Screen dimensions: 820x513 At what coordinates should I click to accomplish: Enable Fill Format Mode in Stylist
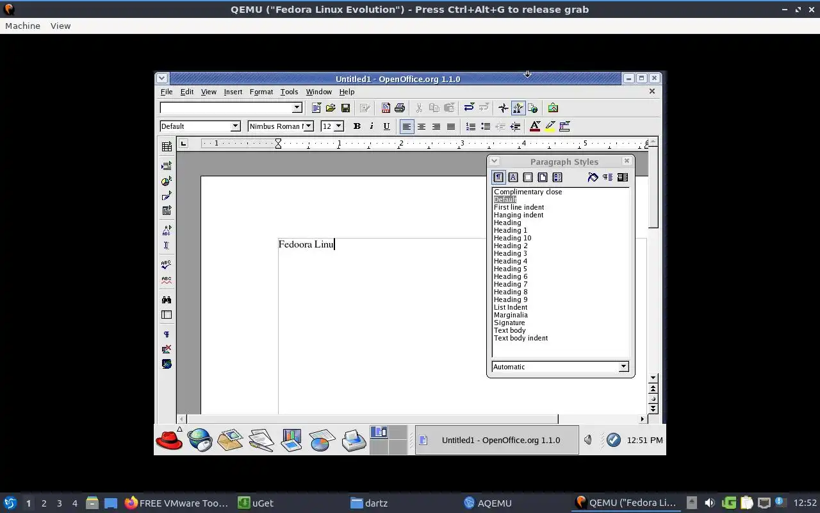(x=593, y=178)
